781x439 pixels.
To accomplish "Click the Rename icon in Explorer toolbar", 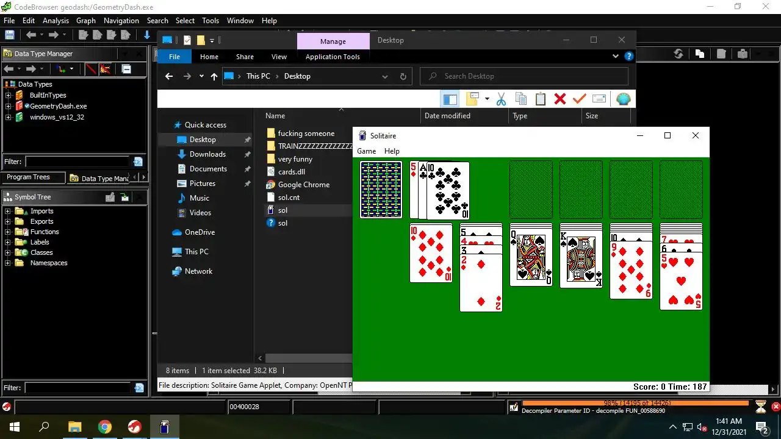I will point(599,99).
